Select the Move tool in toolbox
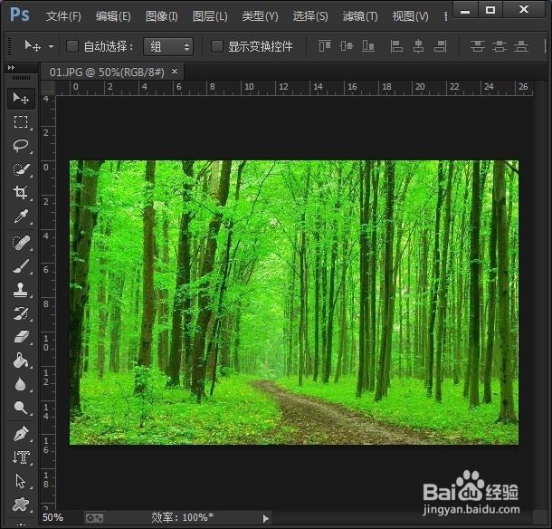Image resolution: width=552 pixels, height=529 pixels. click(21, 99)
